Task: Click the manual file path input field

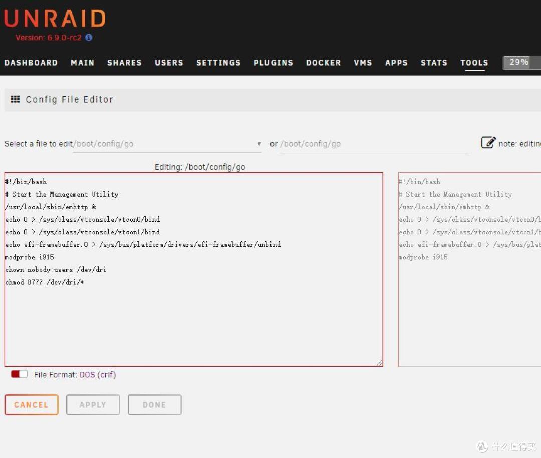Action: tap(374, 144)
